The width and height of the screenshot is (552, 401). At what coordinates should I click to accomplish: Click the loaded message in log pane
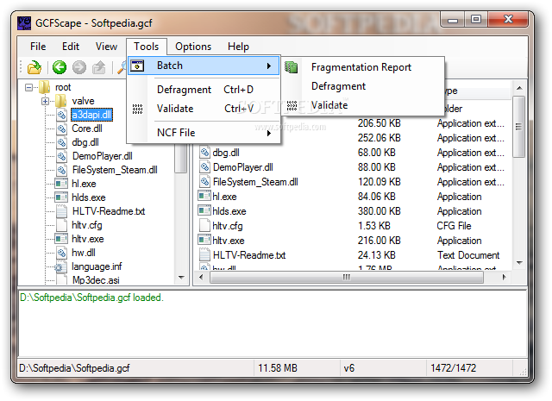click(x=91, y=298)
